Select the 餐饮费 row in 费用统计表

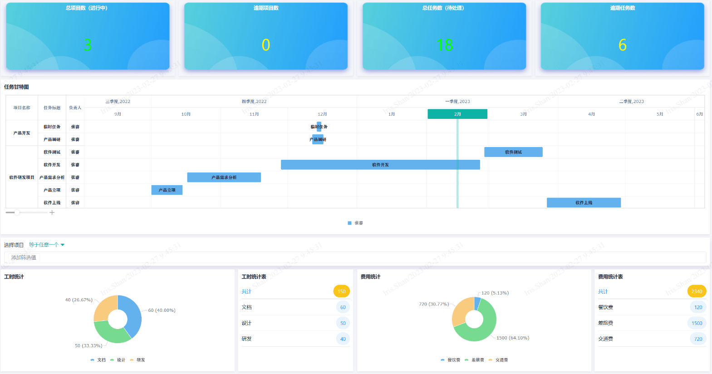point(652,307)
